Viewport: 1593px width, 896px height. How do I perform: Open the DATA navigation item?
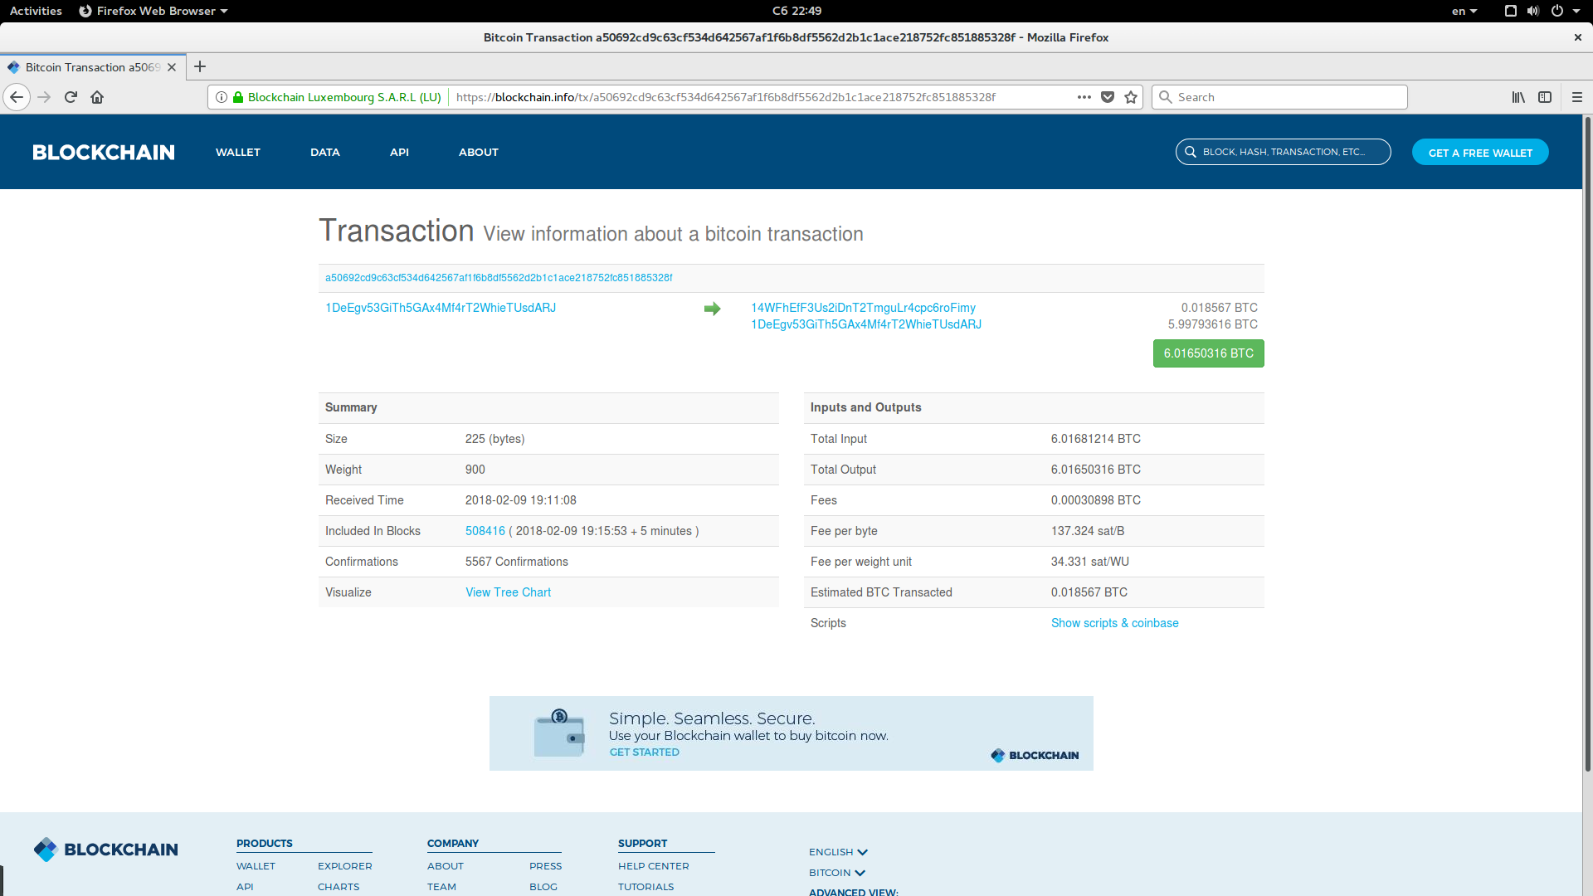coord(325,152)
